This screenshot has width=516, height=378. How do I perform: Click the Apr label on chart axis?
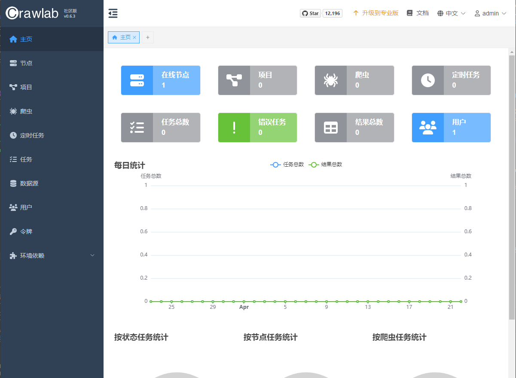pyautogui.click(x=244, y=307)
